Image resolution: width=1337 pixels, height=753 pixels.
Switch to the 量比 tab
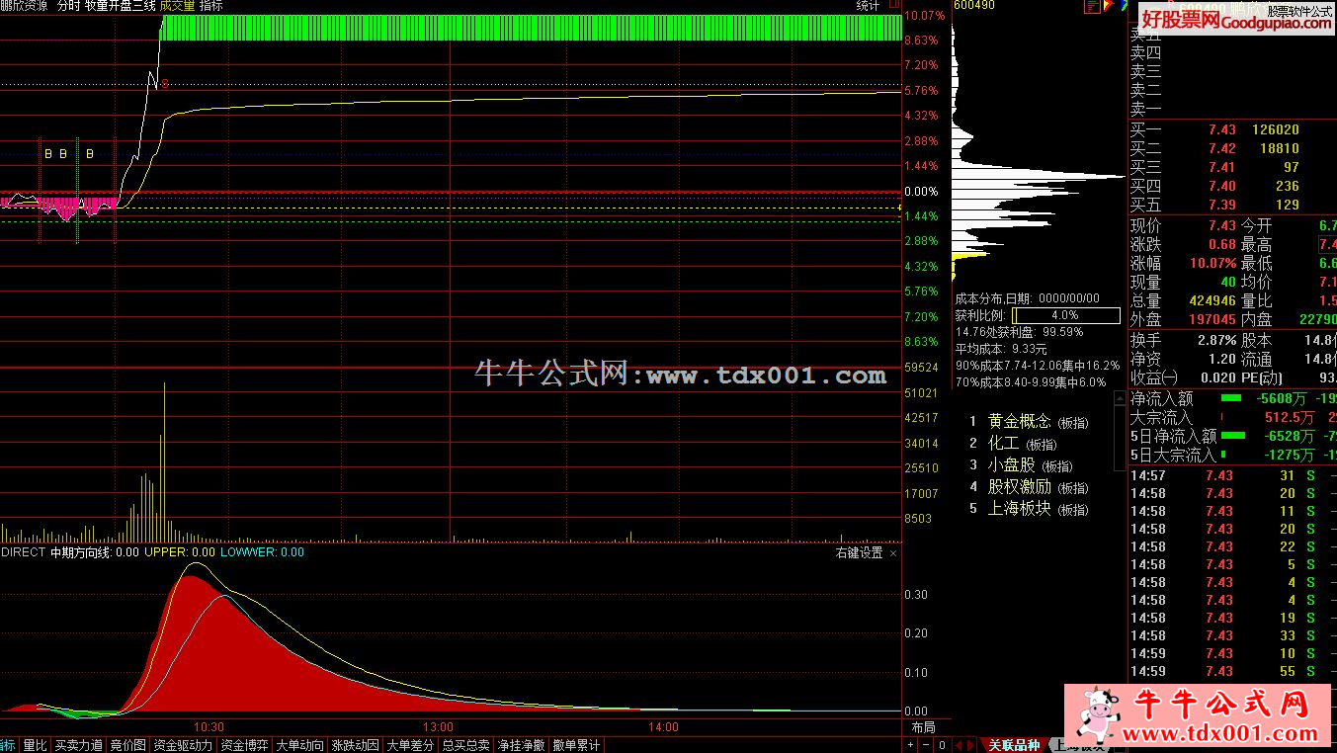35,745
